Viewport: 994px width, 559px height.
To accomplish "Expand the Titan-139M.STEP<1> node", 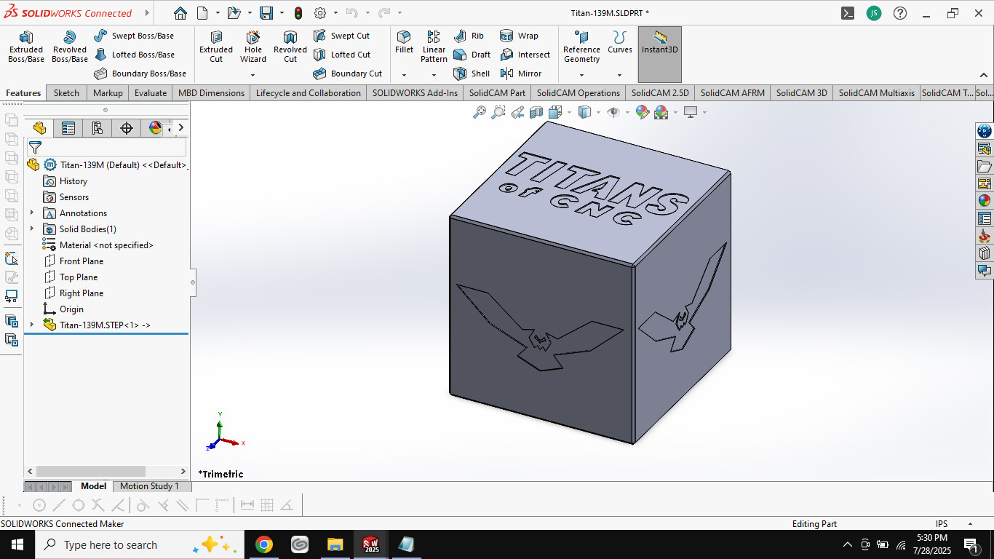I will [32, 325].
